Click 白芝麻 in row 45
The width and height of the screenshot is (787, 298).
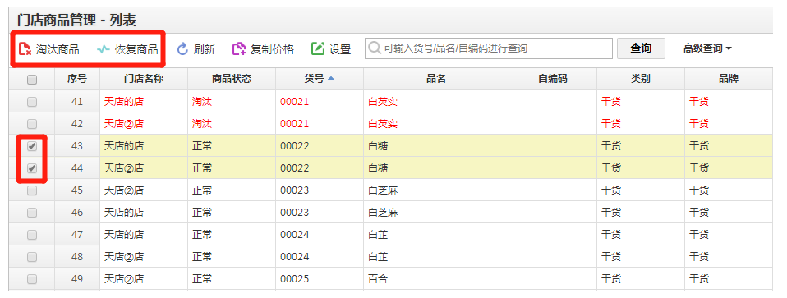pos(383,190)
